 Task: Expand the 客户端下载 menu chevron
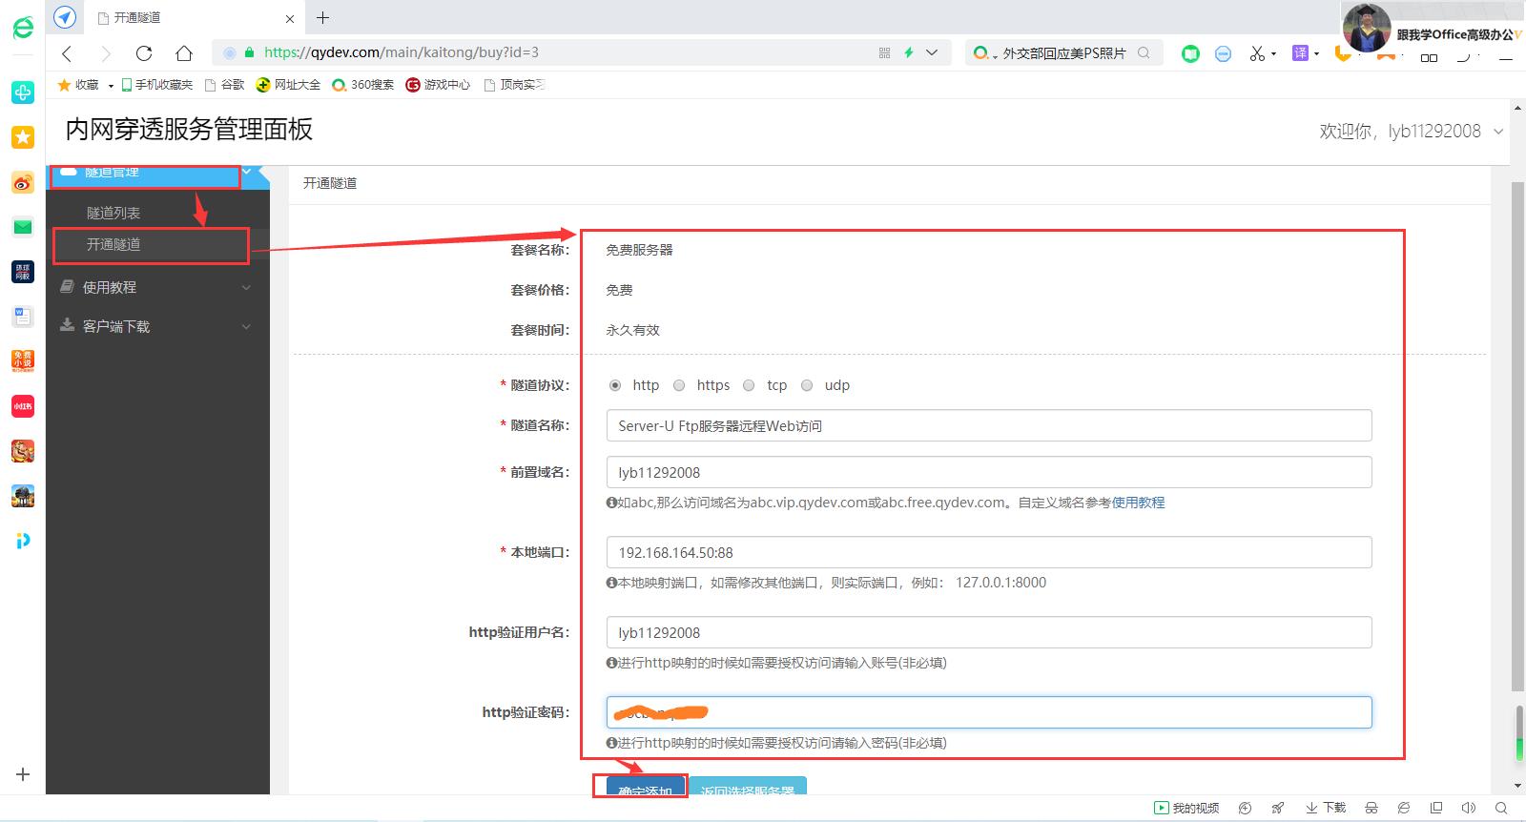click(x=246, y=326)
